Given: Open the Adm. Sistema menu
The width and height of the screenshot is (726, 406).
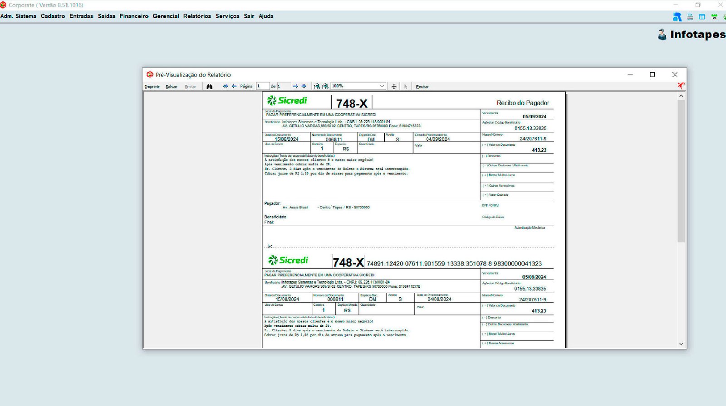Looking at the screenshot, I should 18,16.
